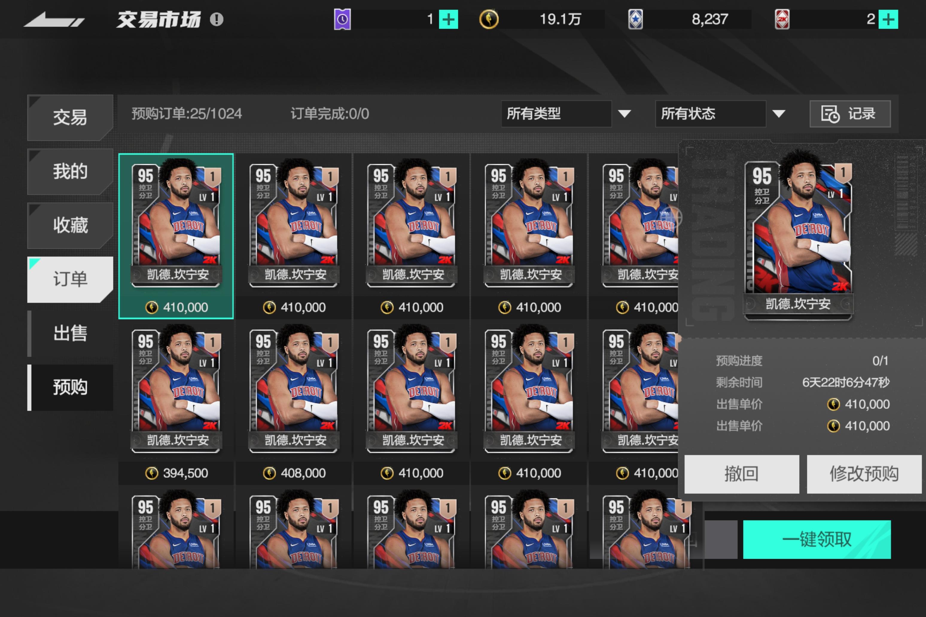Click the 交易市场 title
The image size is (926, 617).
click(159, 19)
